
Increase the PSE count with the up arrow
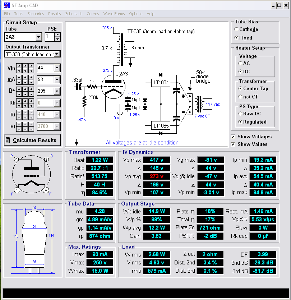57,35
